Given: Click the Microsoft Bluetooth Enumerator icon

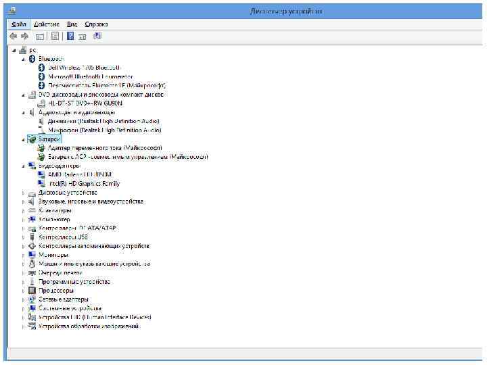Looking at the screenshot, I should click(41, 76).
